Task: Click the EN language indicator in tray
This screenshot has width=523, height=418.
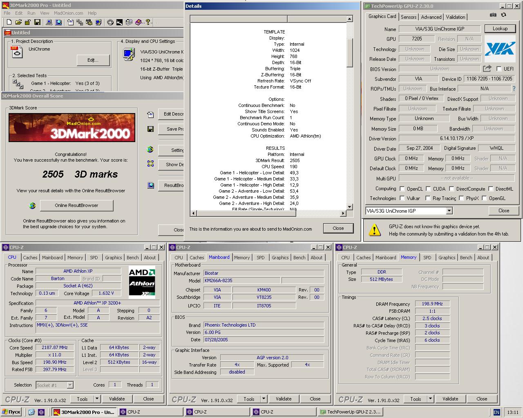Action: [x=496, y=412]
